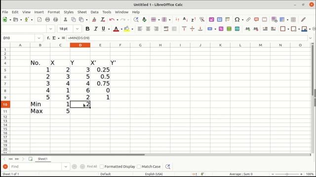
Task: Click the Function Wizard icon
Action: (x=48, y=38)
